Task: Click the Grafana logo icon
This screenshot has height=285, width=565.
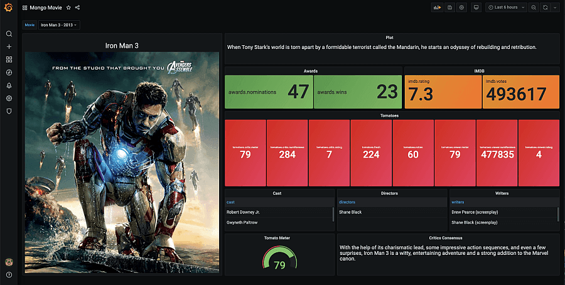Action: coord(8,7)
